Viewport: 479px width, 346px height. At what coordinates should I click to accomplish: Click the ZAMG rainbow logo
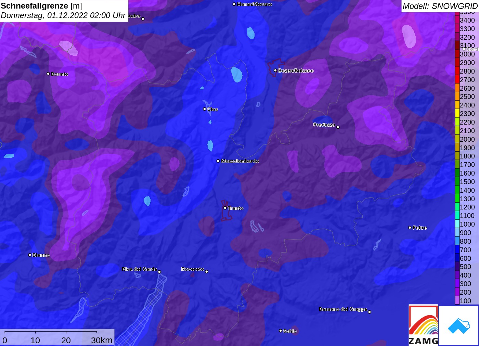coord(424,325)
